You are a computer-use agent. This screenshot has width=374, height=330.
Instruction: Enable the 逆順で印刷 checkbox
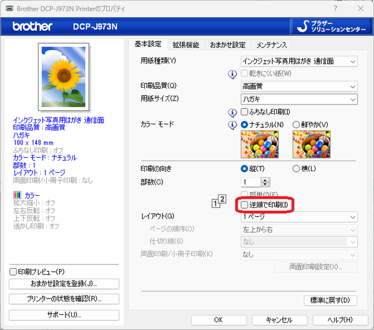click(244, 205)
